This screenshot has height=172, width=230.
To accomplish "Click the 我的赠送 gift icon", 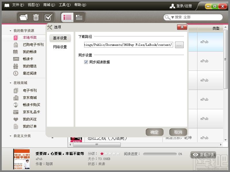I will [16, 66].
